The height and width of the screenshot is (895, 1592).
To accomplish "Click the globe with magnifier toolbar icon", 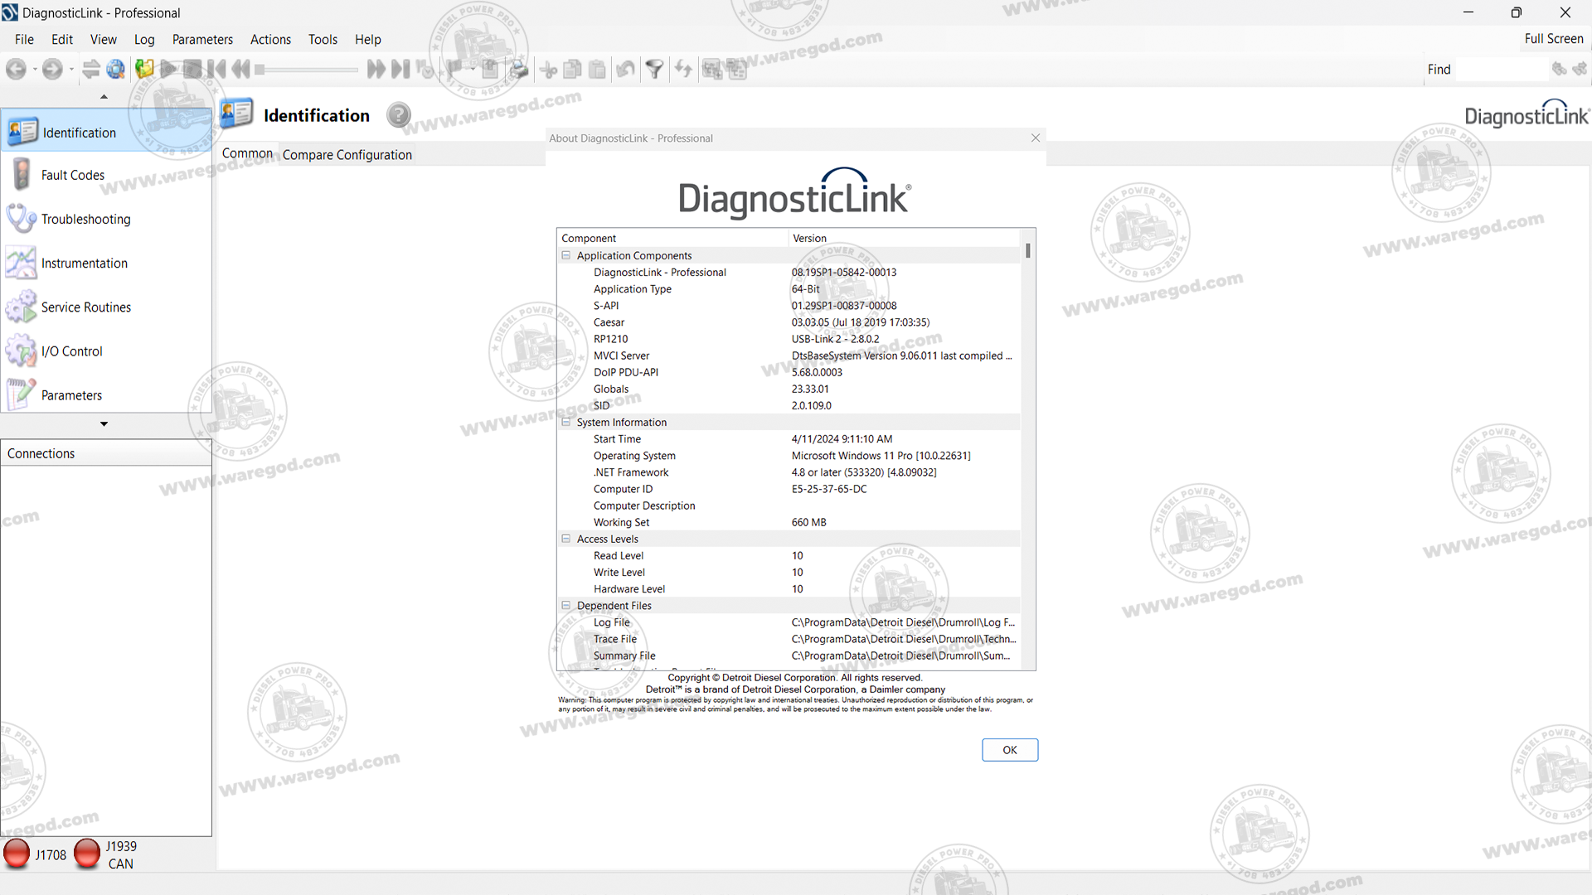I will click(x=116, y=70).
